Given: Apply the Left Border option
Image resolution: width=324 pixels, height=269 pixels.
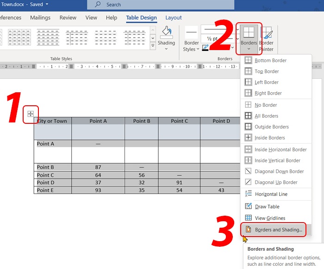Looking at the screenshot, I should tap(276, 82).
